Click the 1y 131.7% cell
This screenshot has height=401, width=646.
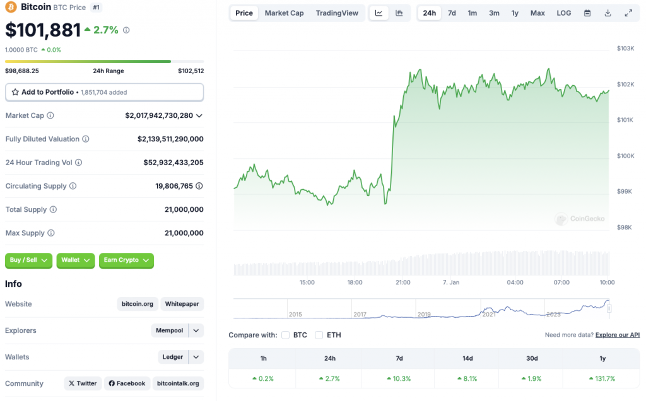tap(602, 378)
